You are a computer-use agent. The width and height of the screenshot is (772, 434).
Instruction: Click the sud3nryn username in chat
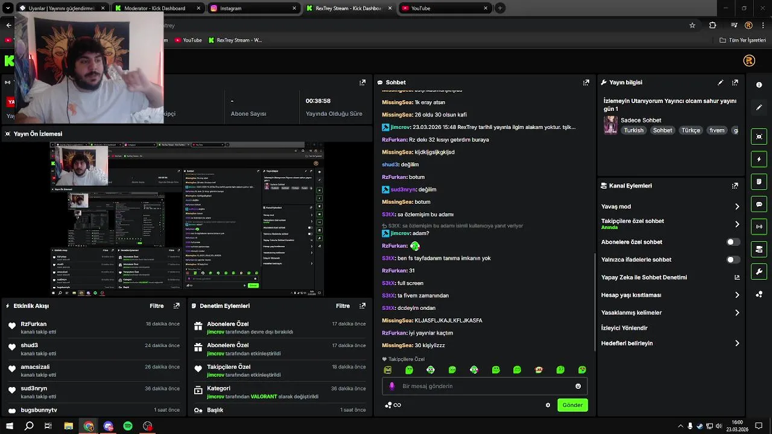pyautogui.click(x=403, y=189)
